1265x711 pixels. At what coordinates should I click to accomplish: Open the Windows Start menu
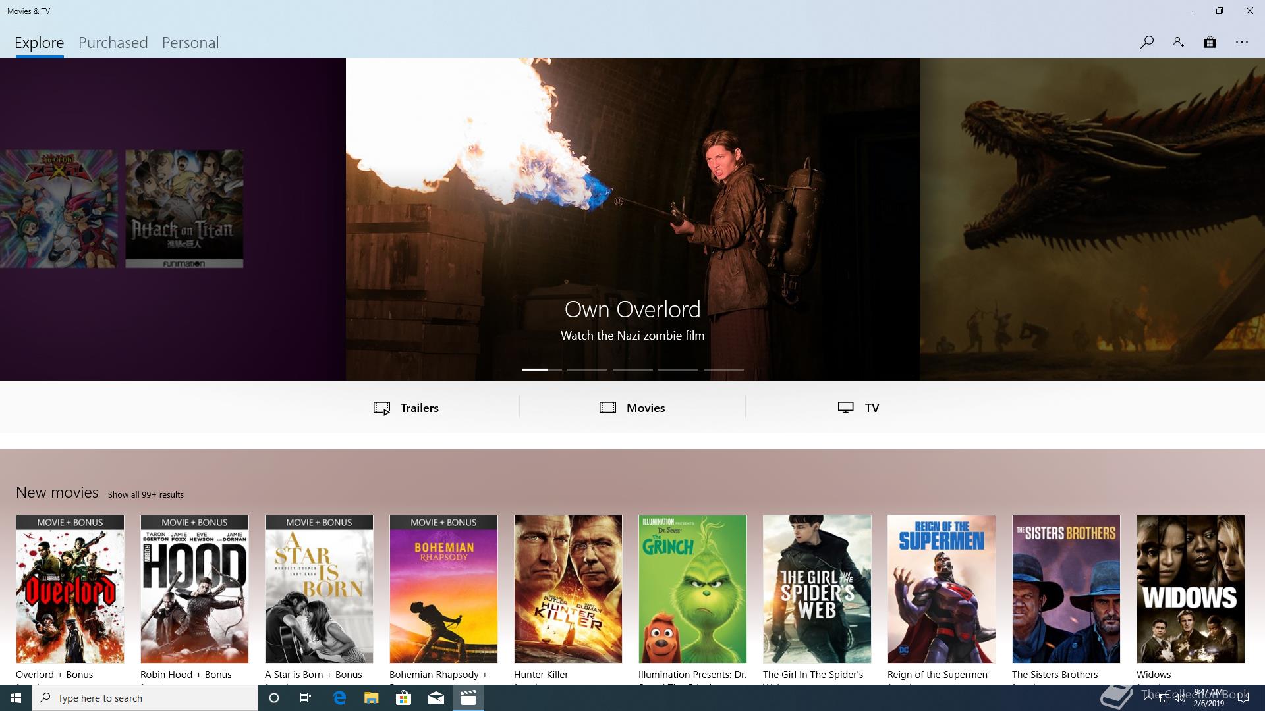coord(16,698)
